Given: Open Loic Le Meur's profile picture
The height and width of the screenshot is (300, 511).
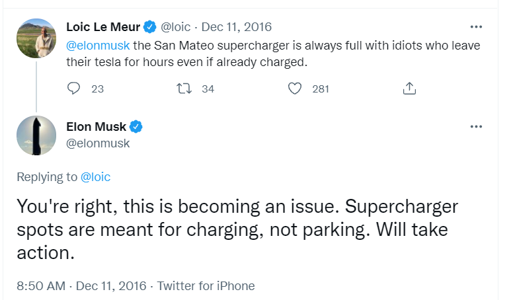Looking at the screenshot, I should (x=36, y=38).
